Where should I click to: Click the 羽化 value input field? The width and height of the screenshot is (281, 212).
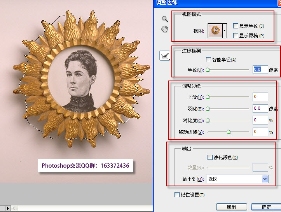pyautogui.click(x=260, y=109)
